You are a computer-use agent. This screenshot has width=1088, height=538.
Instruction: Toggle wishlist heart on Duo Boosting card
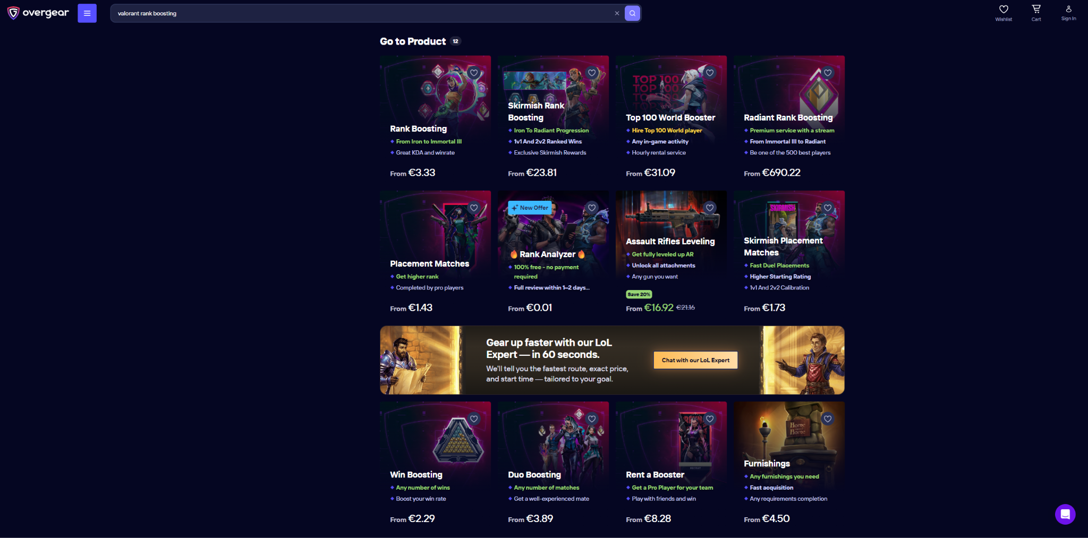pos(592,419)
